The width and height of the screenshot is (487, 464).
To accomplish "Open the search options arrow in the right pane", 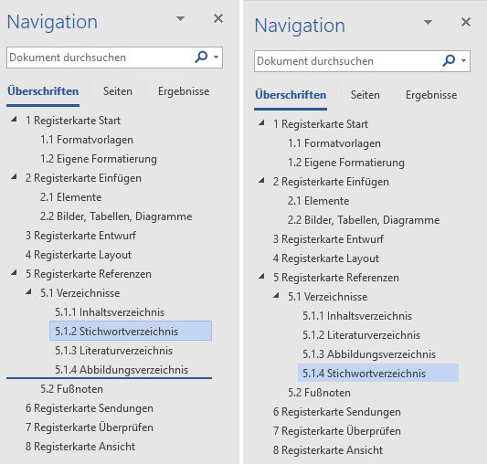I will pos(463,61).
